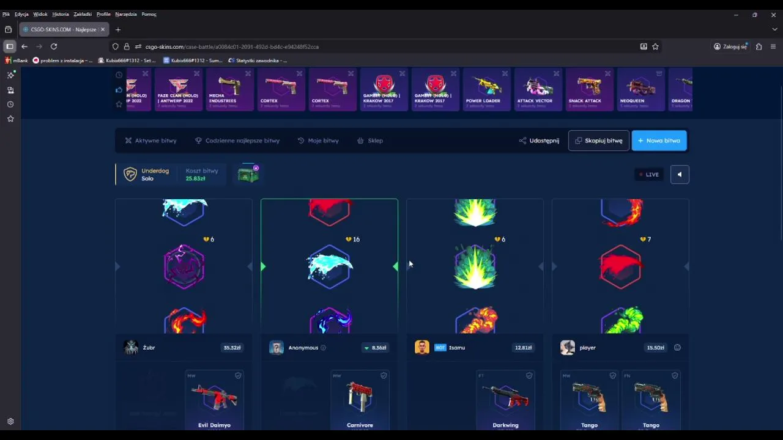This screenshot has width=783, height=440.
Task: Go back to previous page
Action: 24,46
